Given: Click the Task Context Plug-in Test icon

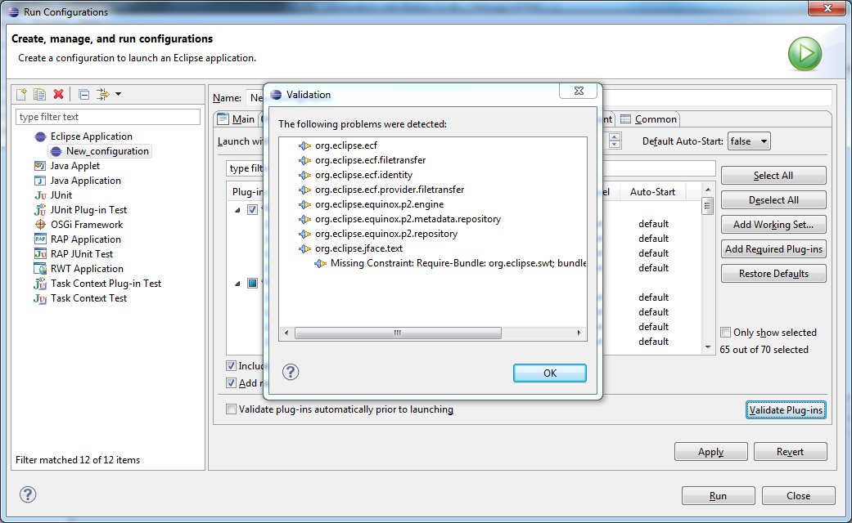Looking at the screenshot, I should (40, 284).
